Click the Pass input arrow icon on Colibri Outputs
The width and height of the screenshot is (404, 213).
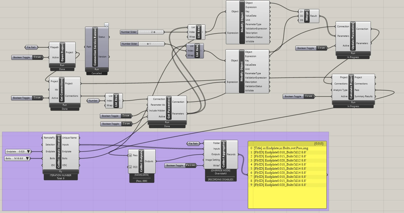coord(130,155)
